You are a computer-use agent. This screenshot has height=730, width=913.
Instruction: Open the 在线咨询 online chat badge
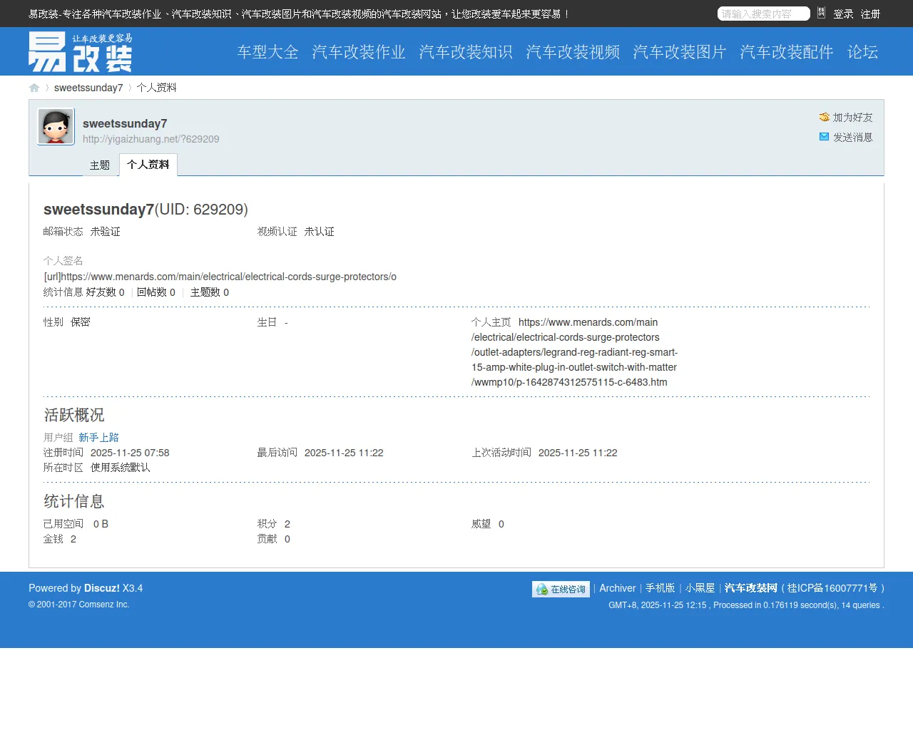(561, 589)
